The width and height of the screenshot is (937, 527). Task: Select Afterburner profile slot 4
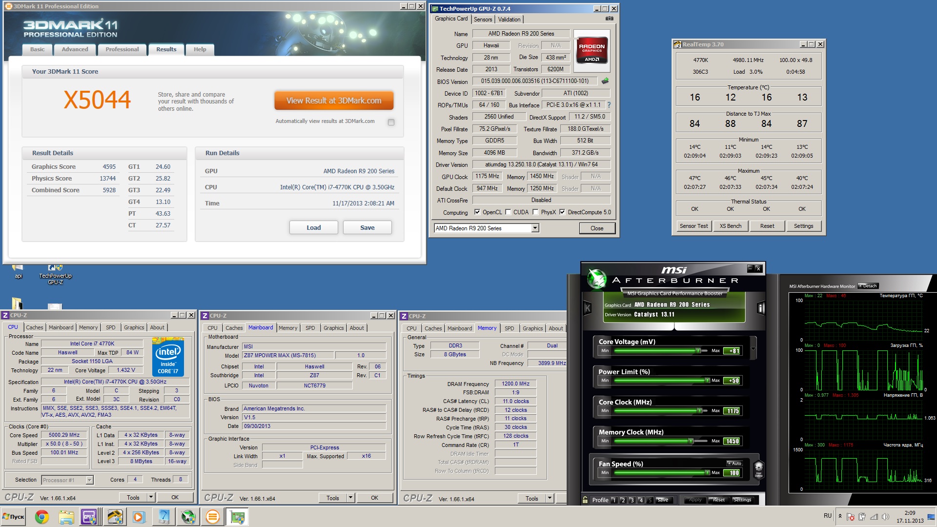(641, 500)
